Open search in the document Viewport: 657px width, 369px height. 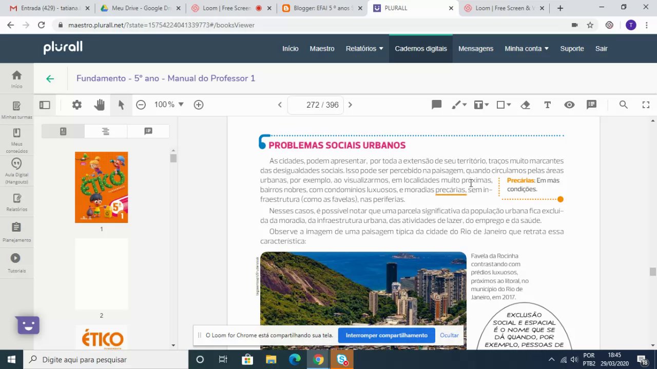pyautogui.click(x=624, y=105)
